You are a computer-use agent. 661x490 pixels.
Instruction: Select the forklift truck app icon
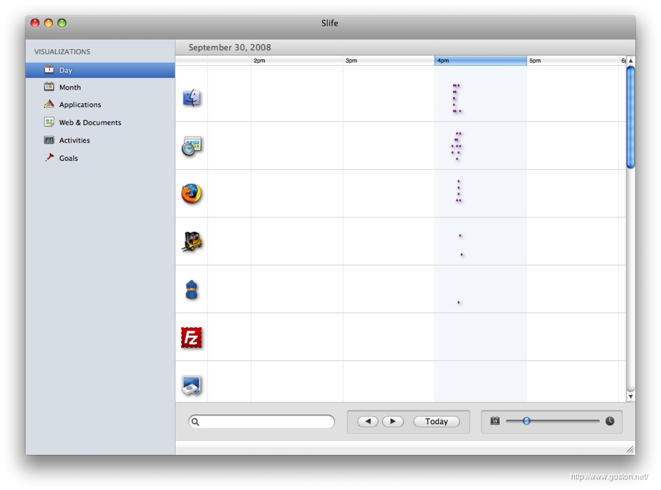(x=192, y=241)
